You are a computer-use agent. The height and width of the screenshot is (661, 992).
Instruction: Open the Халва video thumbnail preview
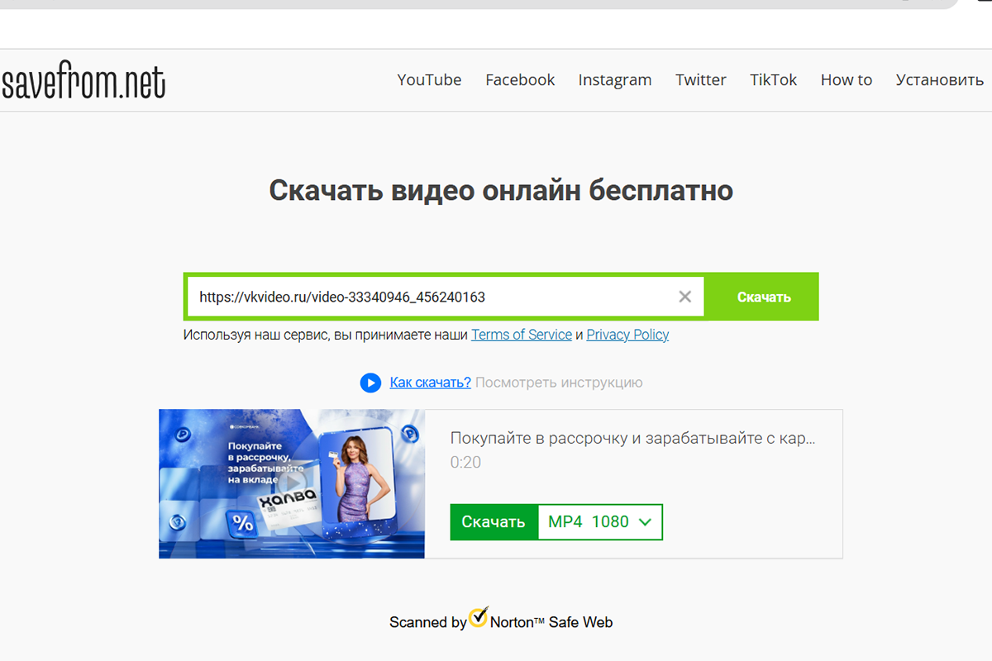pyautogui.click(x=292, y=483)
